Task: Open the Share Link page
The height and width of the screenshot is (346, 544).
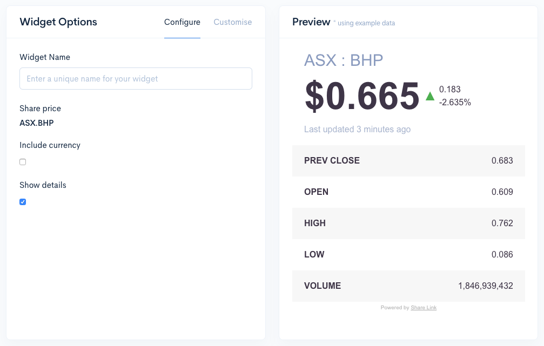Action: click(x=424, y=307)
